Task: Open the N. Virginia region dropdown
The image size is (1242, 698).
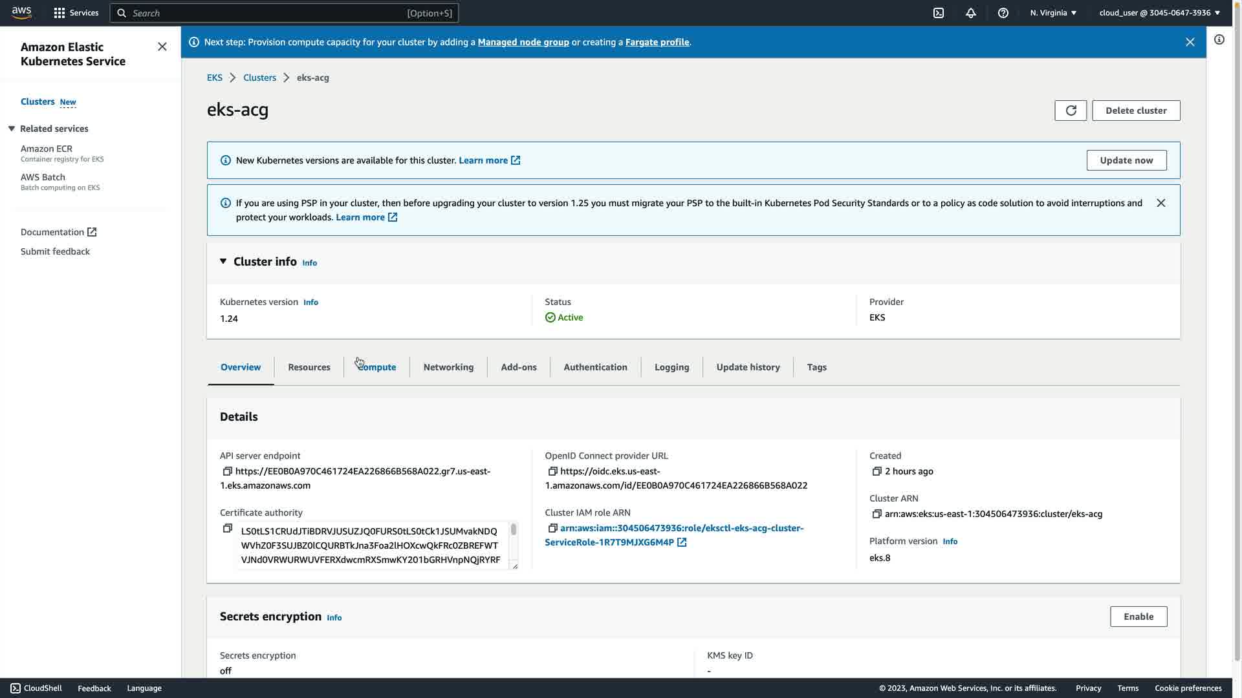Action: point(1053,13)
